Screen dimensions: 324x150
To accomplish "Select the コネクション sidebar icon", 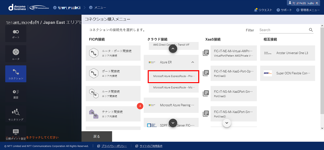I will pos(16,74).
